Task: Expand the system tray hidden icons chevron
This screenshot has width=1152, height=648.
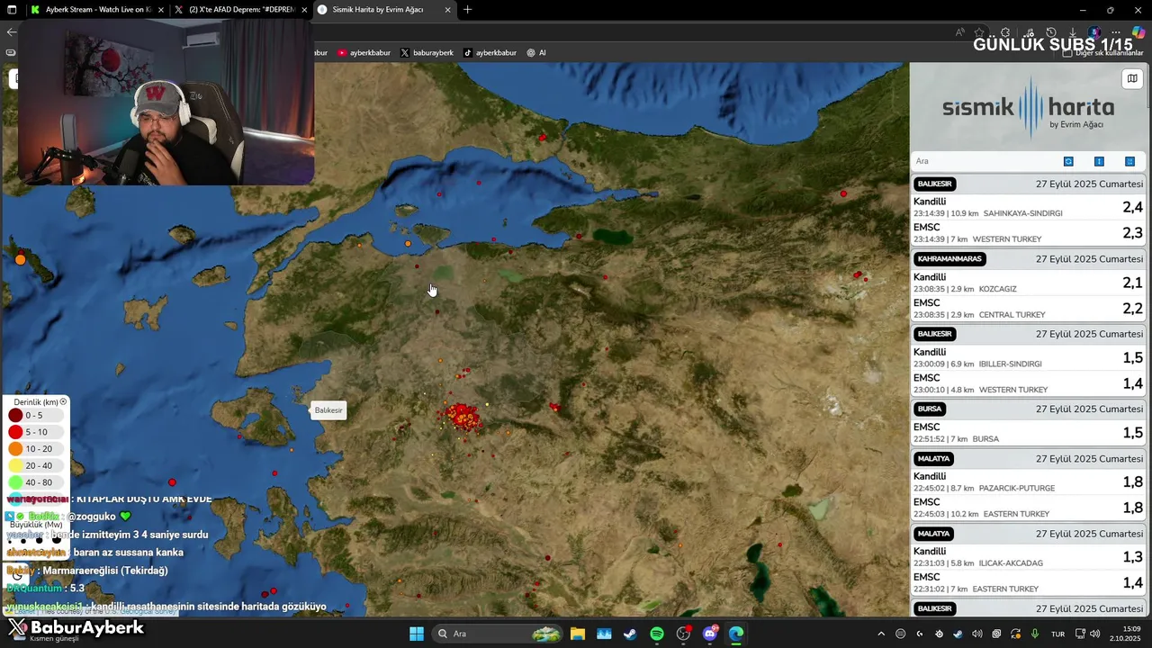Action: click(x=881, y=634)
